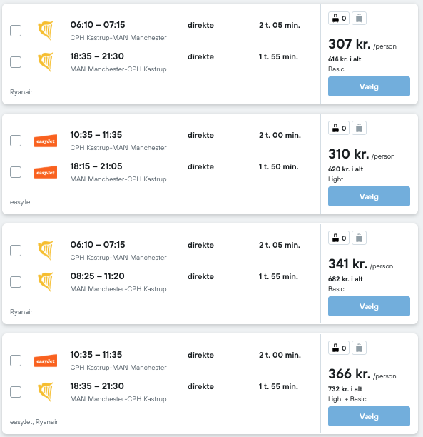Choose the 310 kr. easyJet Light offer with Vælg
Image resolution: width=423 pixels, height=437 pixels.
click(x=369, y=196)
